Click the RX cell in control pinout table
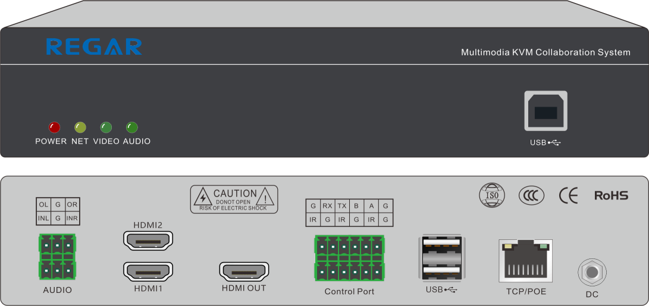This screenshot has height=306, width=649. coord(327,206)
